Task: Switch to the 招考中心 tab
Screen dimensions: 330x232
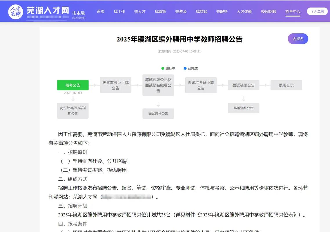Action: pos(293,12)
